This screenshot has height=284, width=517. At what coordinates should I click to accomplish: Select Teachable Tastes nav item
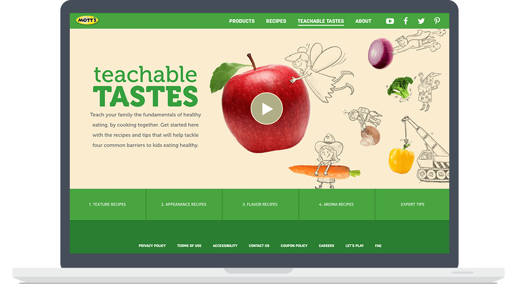321,21
